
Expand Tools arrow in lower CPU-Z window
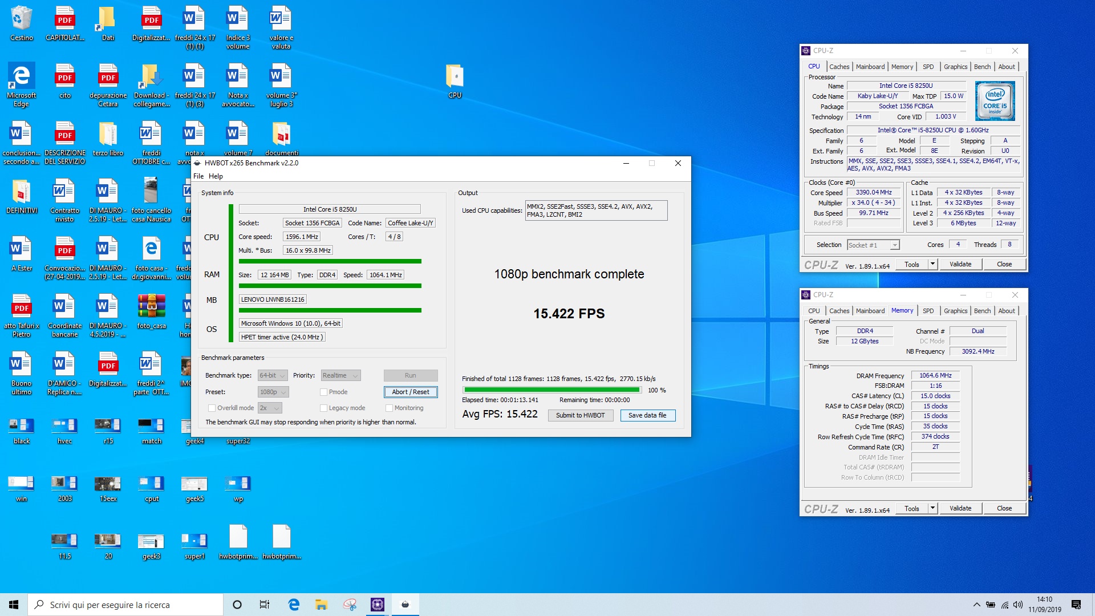pos(932,508)
